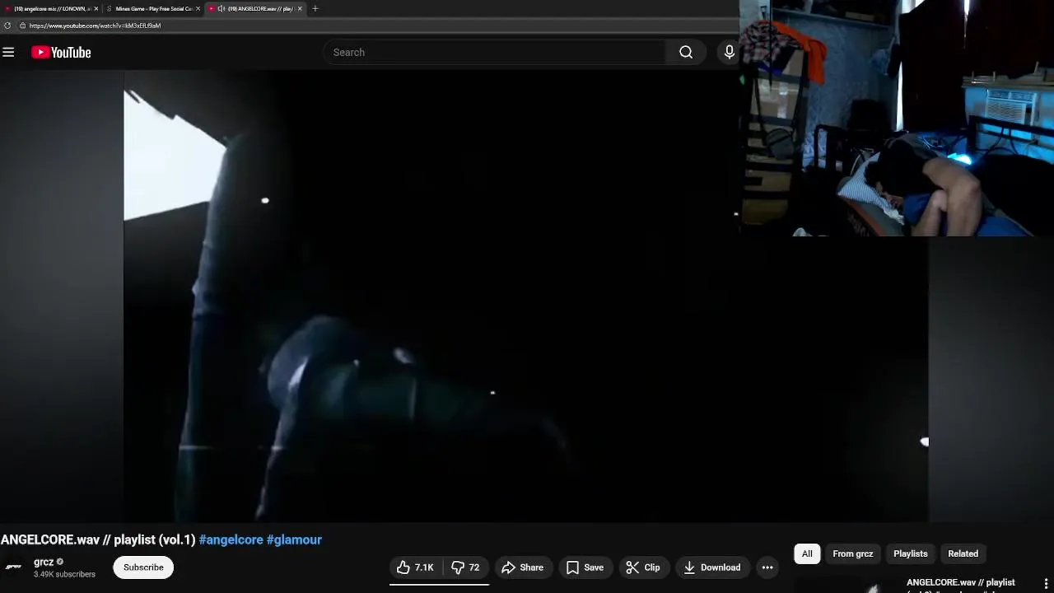Mute the tab with the speaker icon
Viewport: 1054px width, 593px height.
221,8
